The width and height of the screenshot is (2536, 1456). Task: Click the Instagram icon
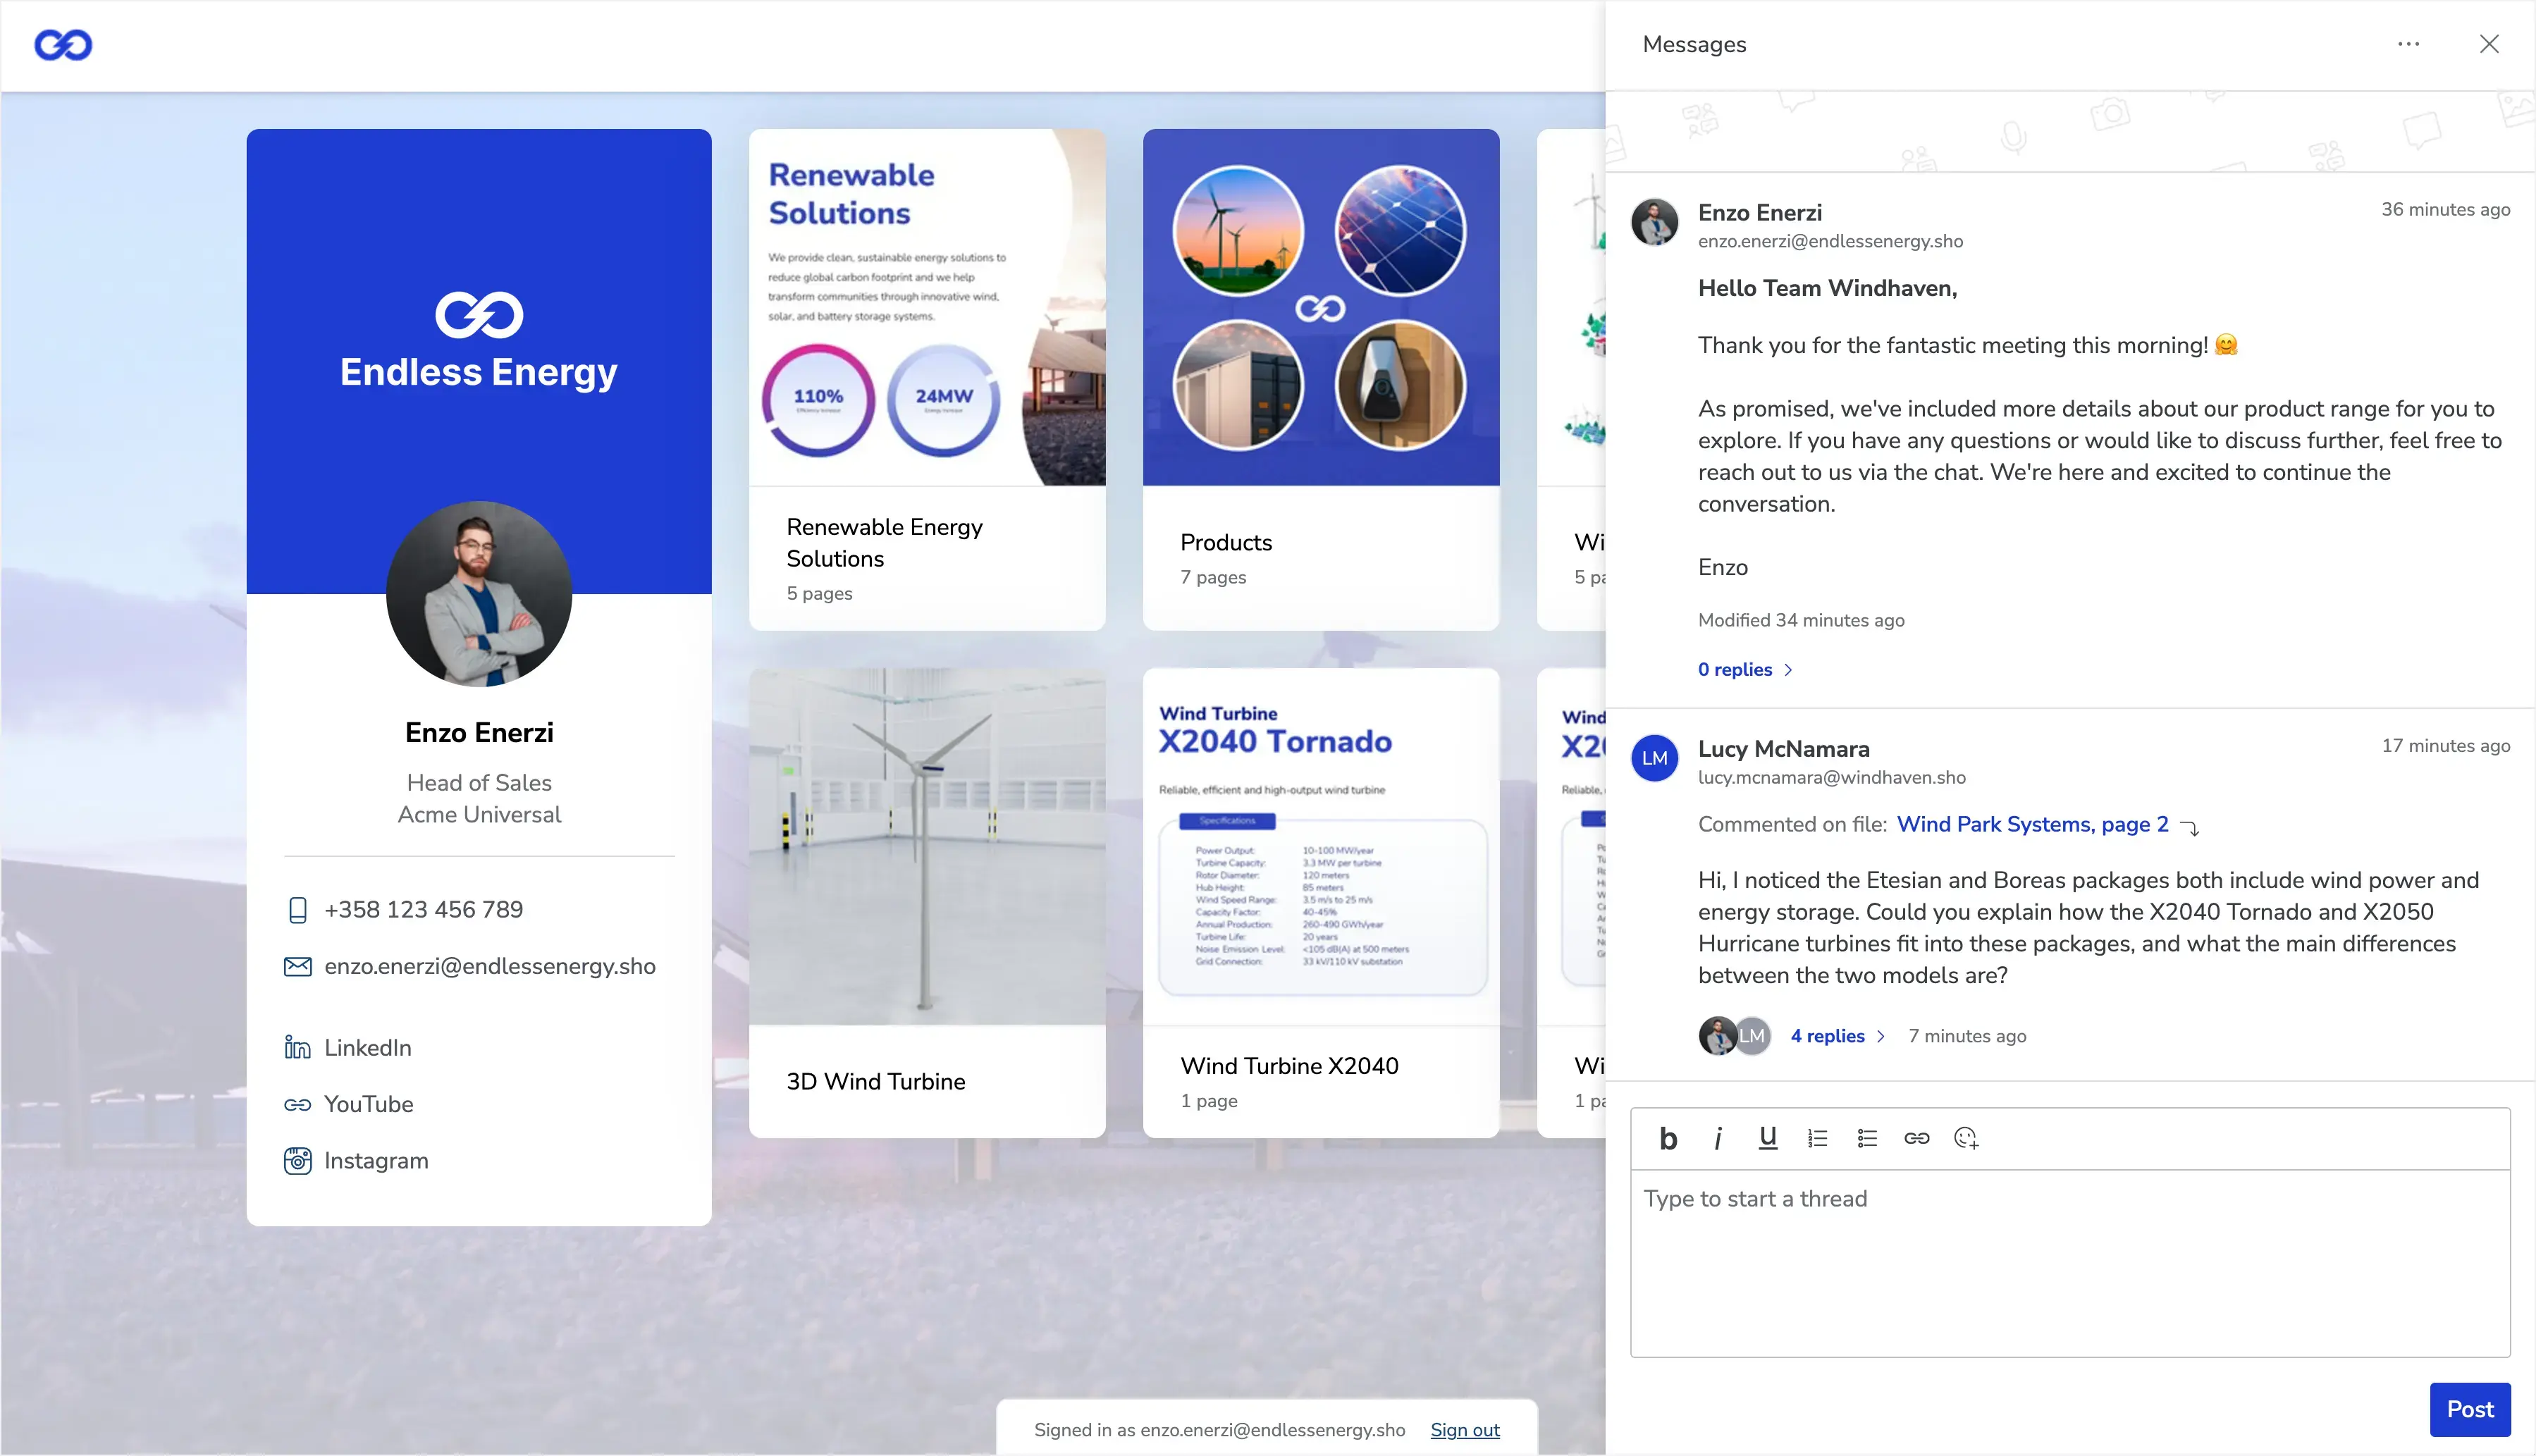[x=297, y=1160]
